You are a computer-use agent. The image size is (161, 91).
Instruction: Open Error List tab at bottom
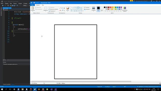pyautogui.click(x=7, y=84)
